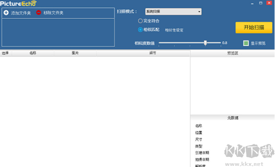This screenshot has width=275, height=167.
Task: Open the 相似性设定 link
Action: [174, 30]
